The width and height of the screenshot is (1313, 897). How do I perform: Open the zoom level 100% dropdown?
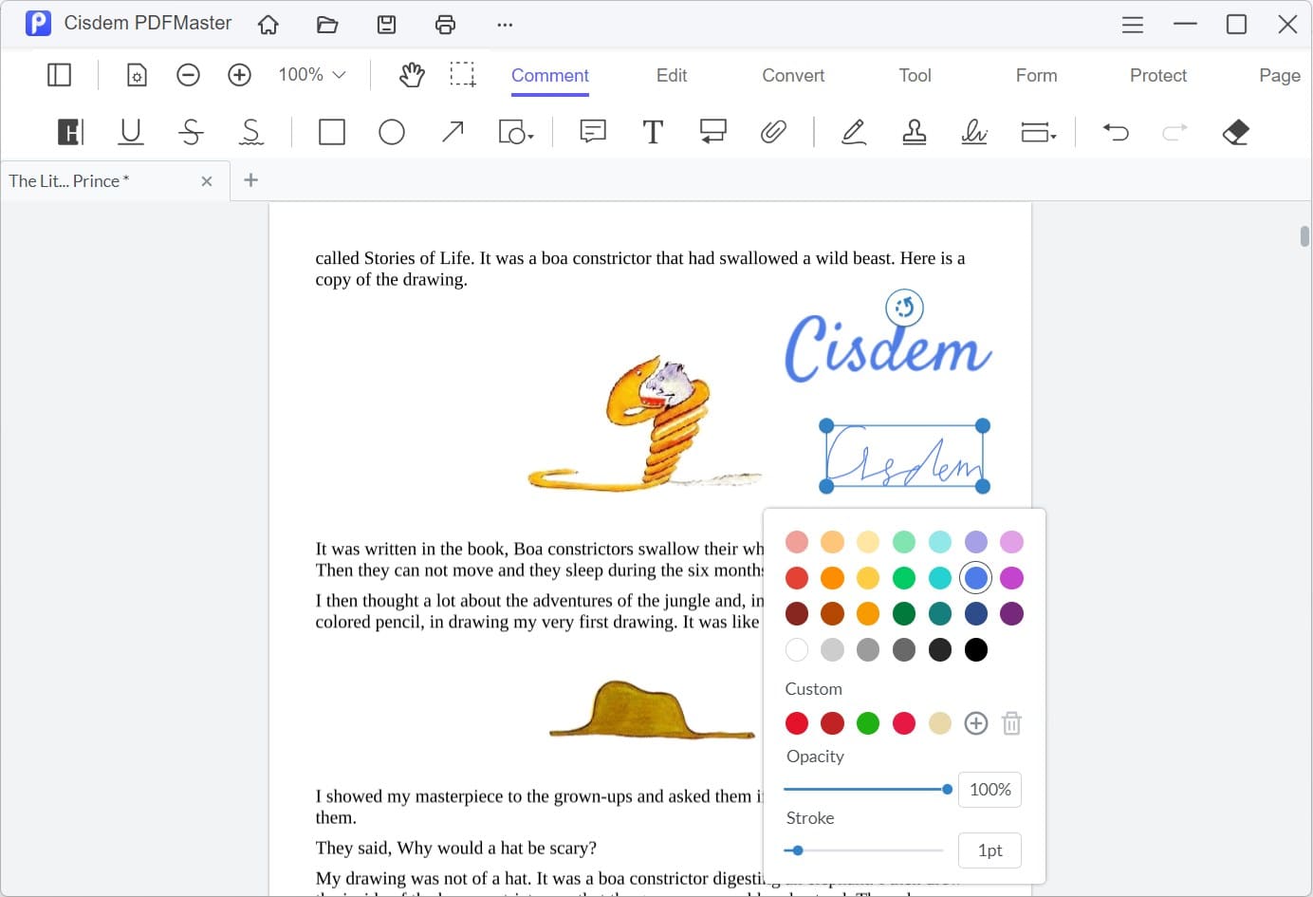point(310,74)
